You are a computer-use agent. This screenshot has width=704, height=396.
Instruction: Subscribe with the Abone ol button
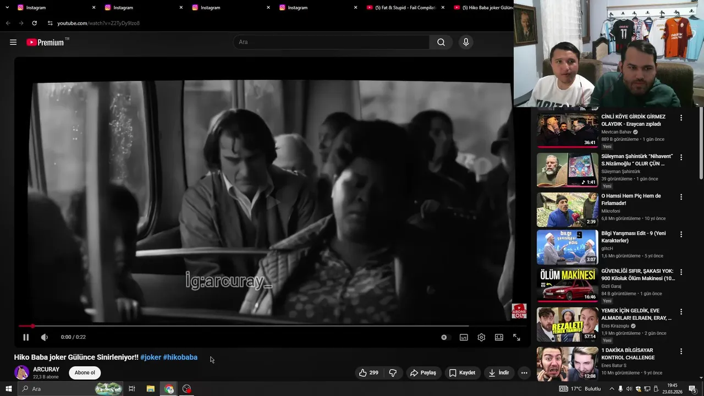click(85, 373)
